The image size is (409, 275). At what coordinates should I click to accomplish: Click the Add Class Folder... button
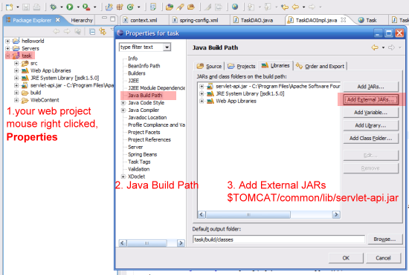370,138
